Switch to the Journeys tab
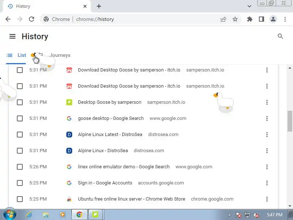 click(60, 55)
